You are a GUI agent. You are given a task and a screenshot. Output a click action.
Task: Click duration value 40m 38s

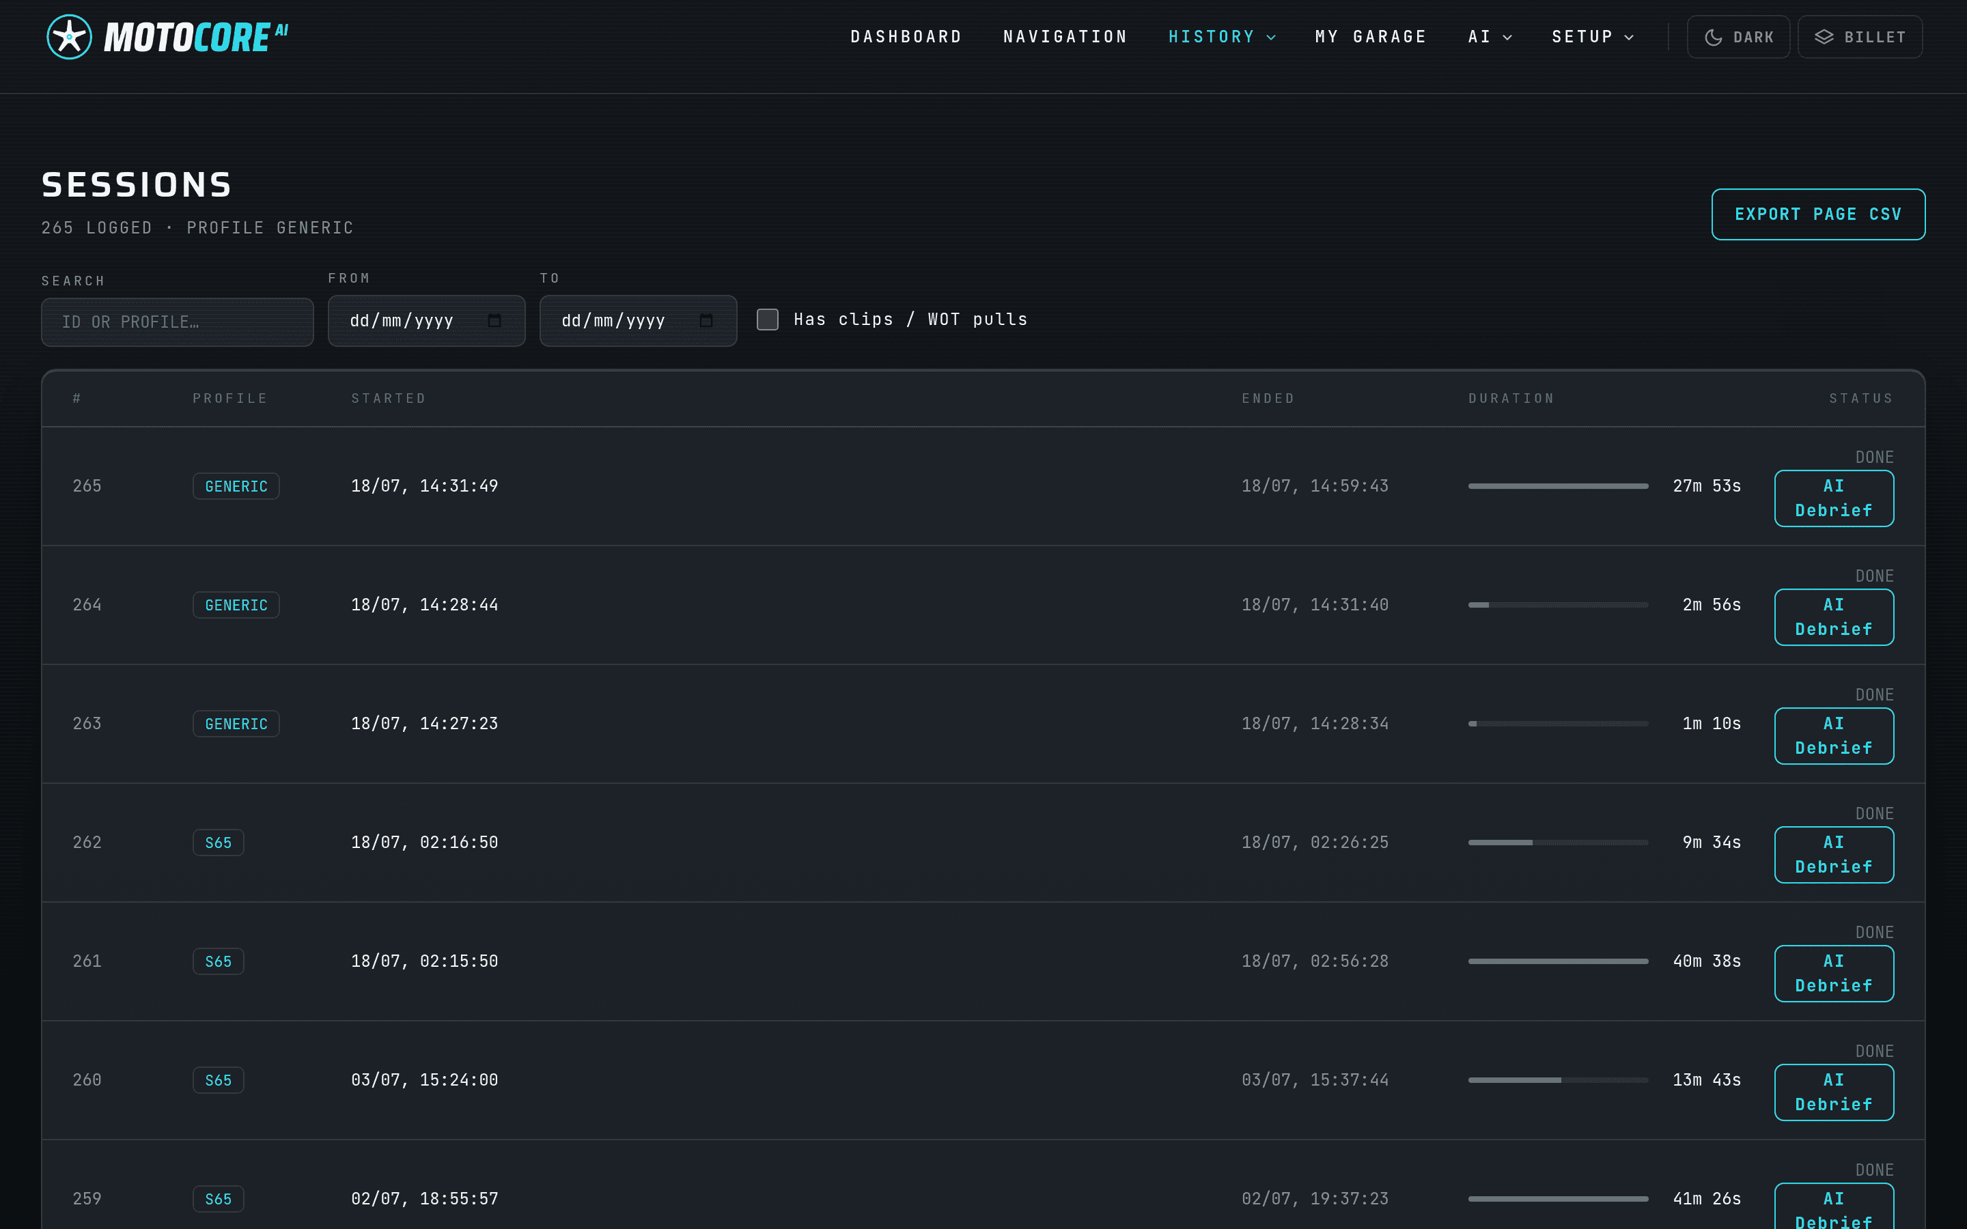click(x=1707, y=961)
